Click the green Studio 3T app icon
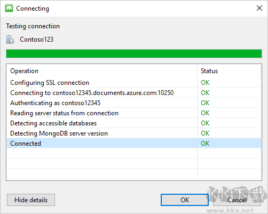 (x=9, y=8)
